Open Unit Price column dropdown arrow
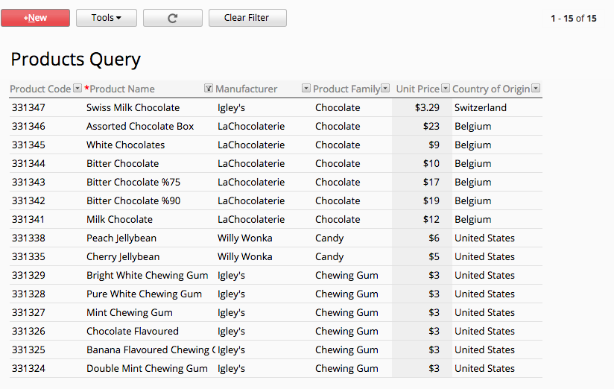Screen dimensions: 614x389 point(446,89)
